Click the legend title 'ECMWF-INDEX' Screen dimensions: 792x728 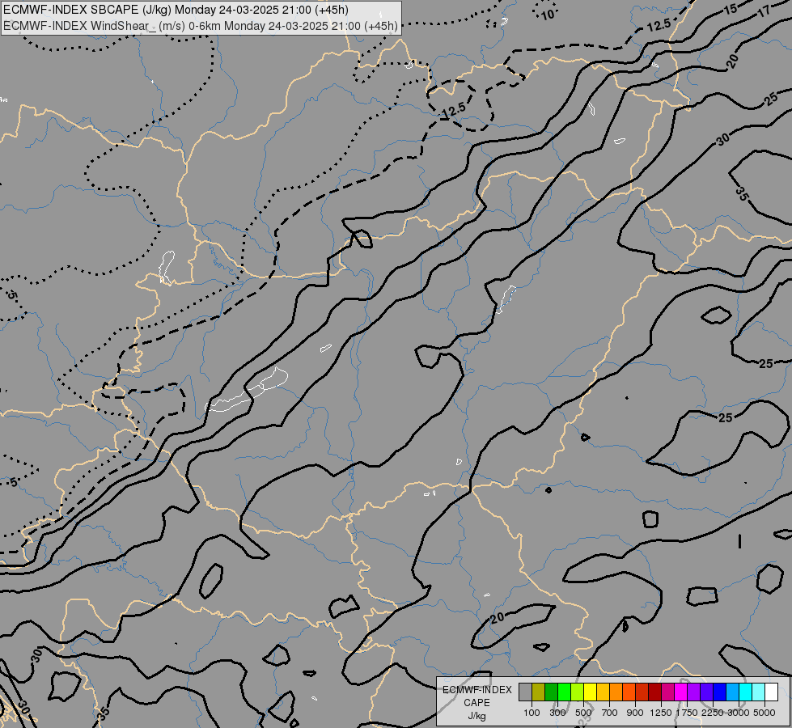(476, 690)
